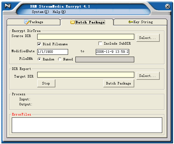The image size is (174, 144).
Task: Open the Help(H) menu
Action: pos(59,12)
